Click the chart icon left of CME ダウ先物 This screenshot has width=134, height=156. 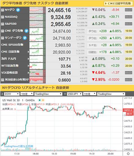click(2, 31)
